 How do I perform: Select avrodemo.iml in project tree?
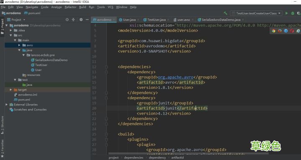coord(26,95)
